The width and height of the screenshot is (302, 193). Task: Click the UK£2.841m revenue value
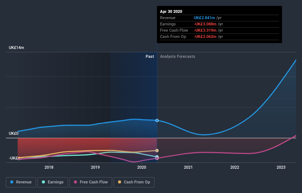pos(205,18)
